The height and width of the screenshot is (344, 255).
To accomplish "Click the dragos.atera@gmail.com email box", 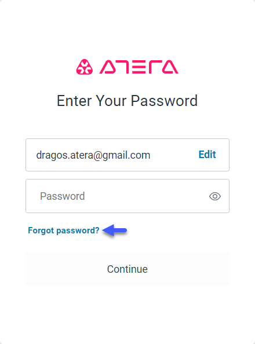I will pos(128,155).
